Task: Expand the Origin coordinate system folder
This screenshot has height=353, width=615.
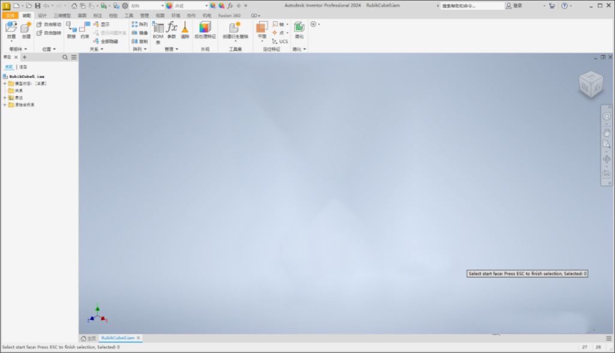Action: pyautogui.click(x=5, y=104)
